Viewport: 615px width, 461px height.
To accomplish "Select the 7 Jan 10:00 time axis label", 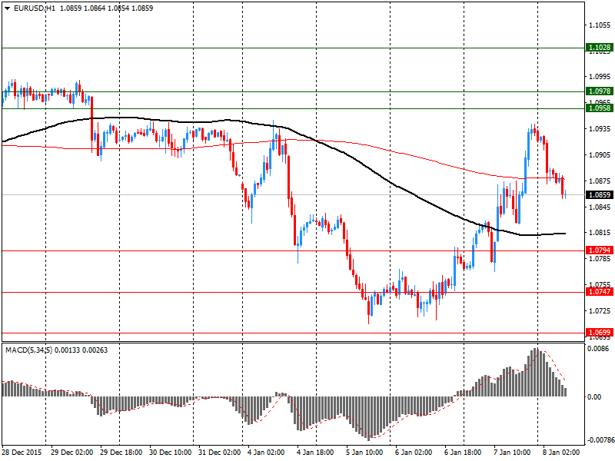I will pos(512,453).
